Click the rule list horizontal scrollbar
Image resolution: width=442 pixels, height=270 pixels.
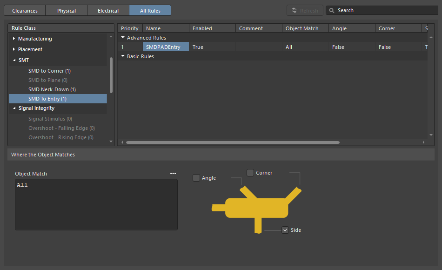coord(233,142)
